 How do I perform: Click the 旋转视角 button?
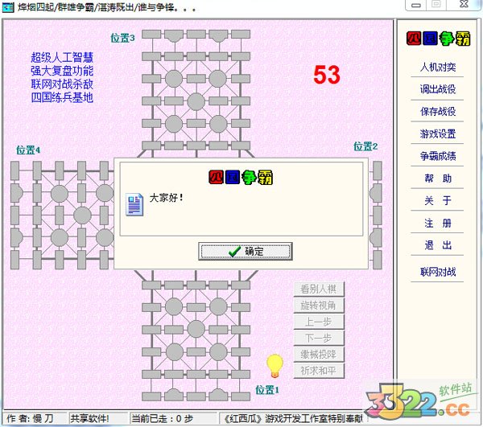point(319,306)
